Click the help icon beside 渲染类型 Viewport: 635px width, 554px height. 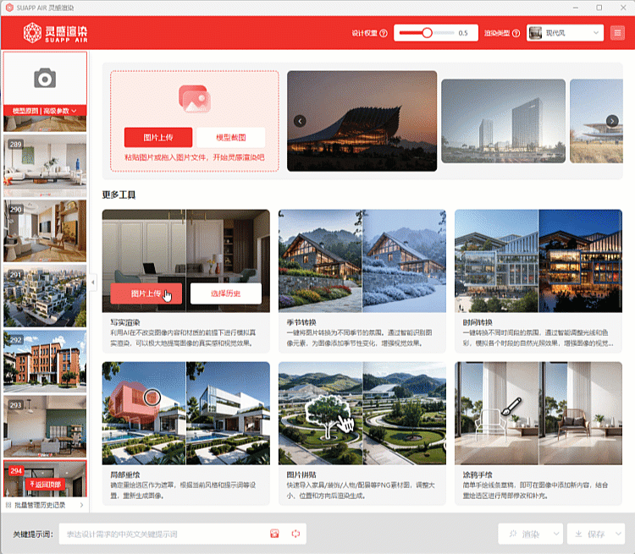coord(515,34)
